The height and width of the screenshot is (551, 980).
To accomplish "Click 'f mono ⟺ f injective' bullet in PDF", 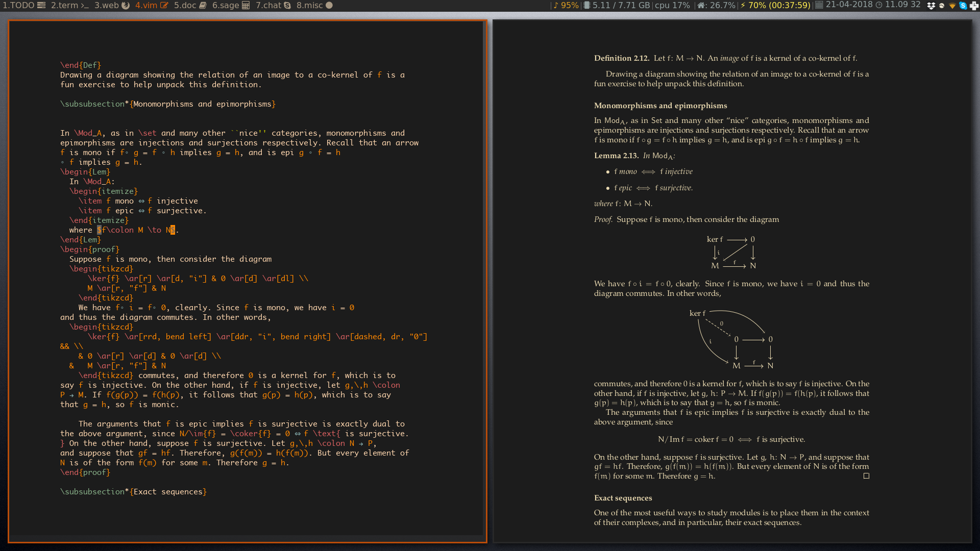I will click(x=653, y=172).
